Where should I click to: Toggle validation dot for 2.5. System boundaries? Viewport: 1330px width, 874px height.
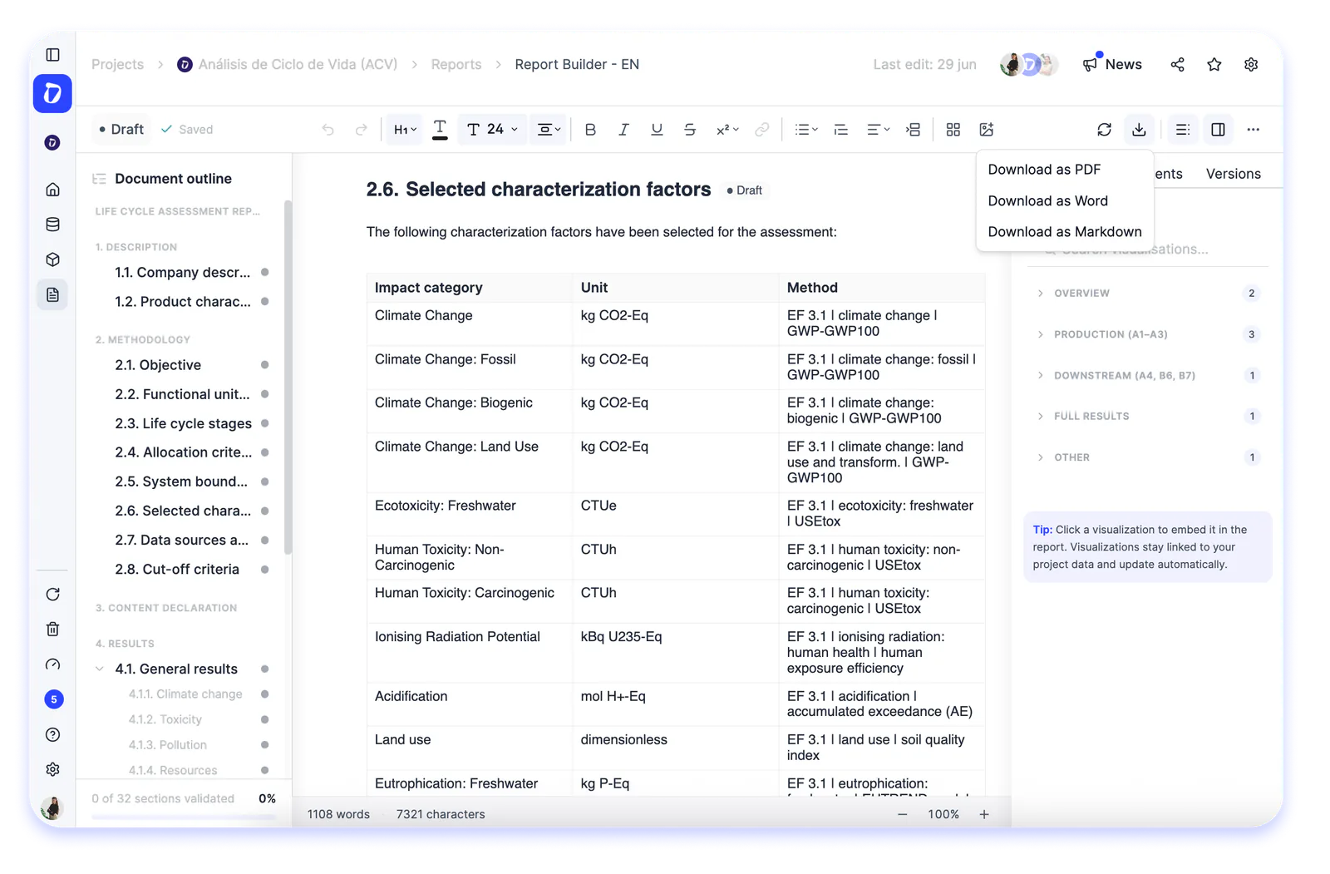pyautogui.click(x=264, y=481)
